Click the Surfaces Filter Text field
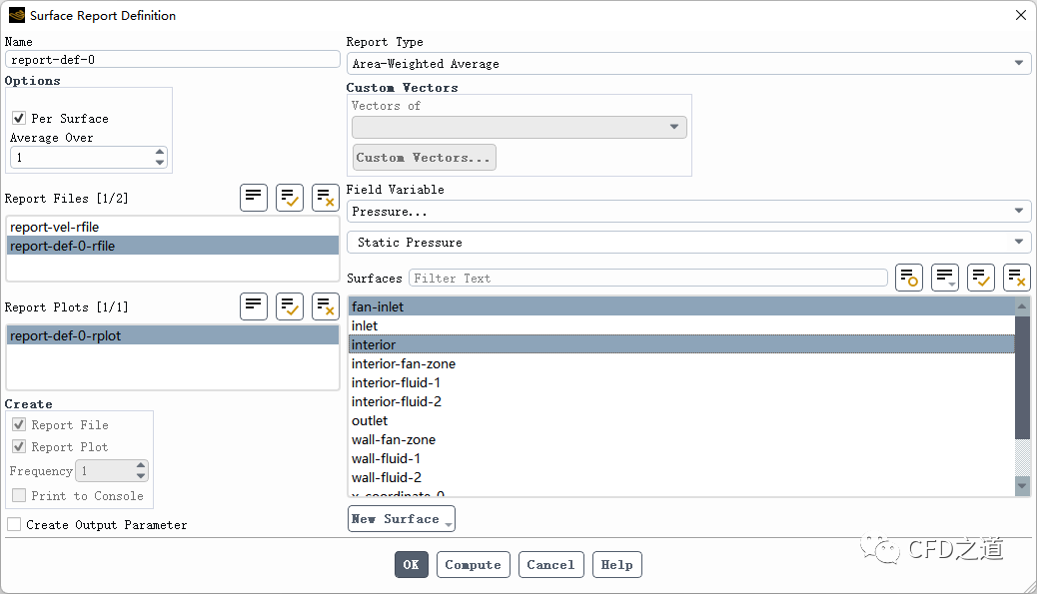Image resolution: width=1037 pixels, height=594 pixels. [647, 279]
